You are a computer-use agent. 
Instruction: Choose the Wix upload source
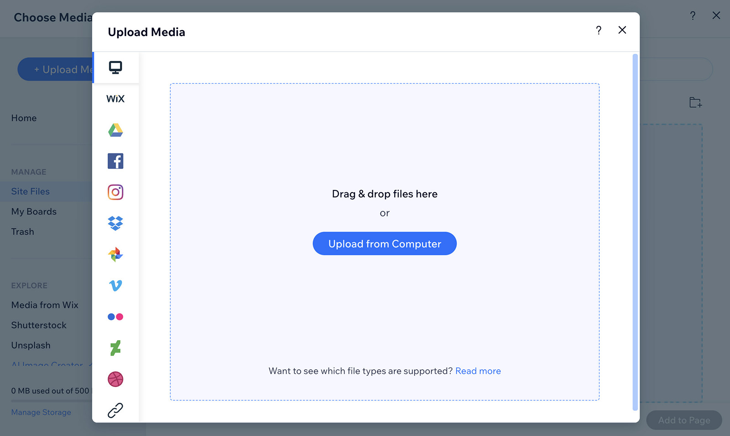click(115, 99)
